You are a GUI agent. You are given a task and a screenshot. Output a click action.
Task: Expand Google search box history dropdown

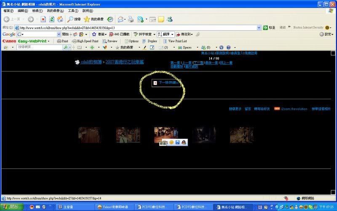click(x=59, y=34)
